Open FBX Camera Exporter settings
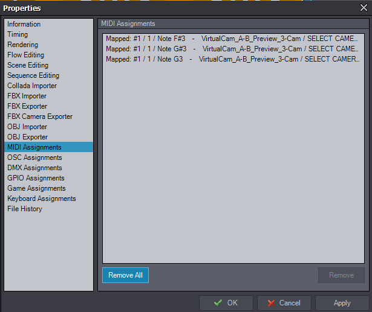Screen dimensions: 372x312 pos(40,116)
